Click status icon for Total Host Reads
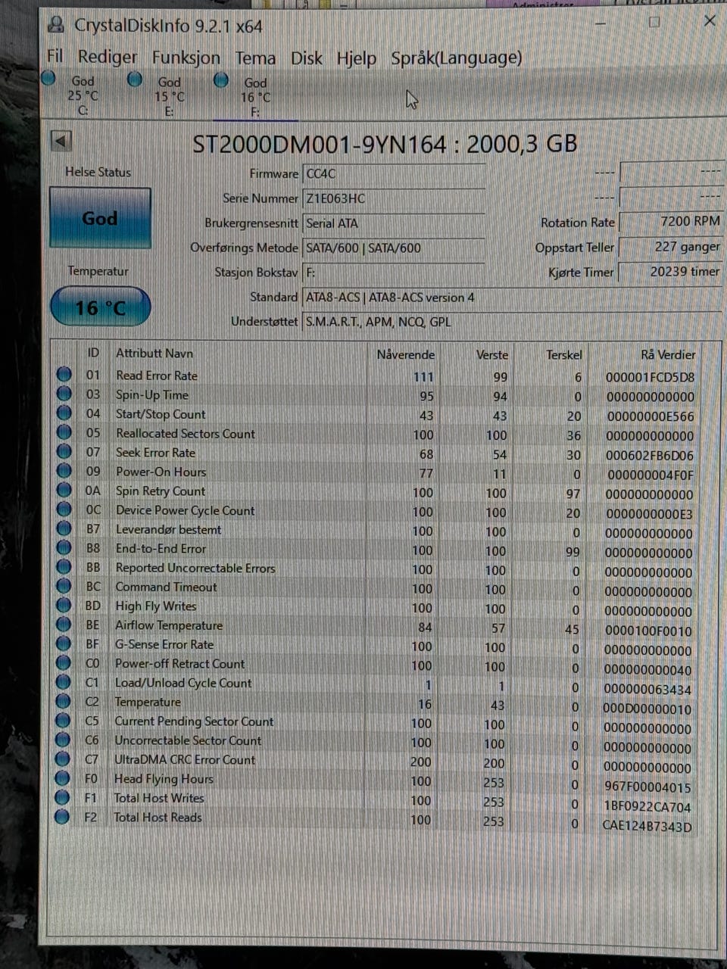 (62, 817)
